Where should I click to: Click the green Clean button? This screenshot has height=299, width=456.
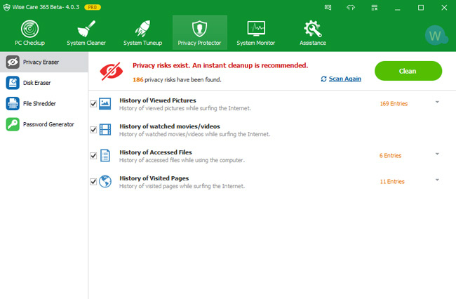click(x=408, y=71)
